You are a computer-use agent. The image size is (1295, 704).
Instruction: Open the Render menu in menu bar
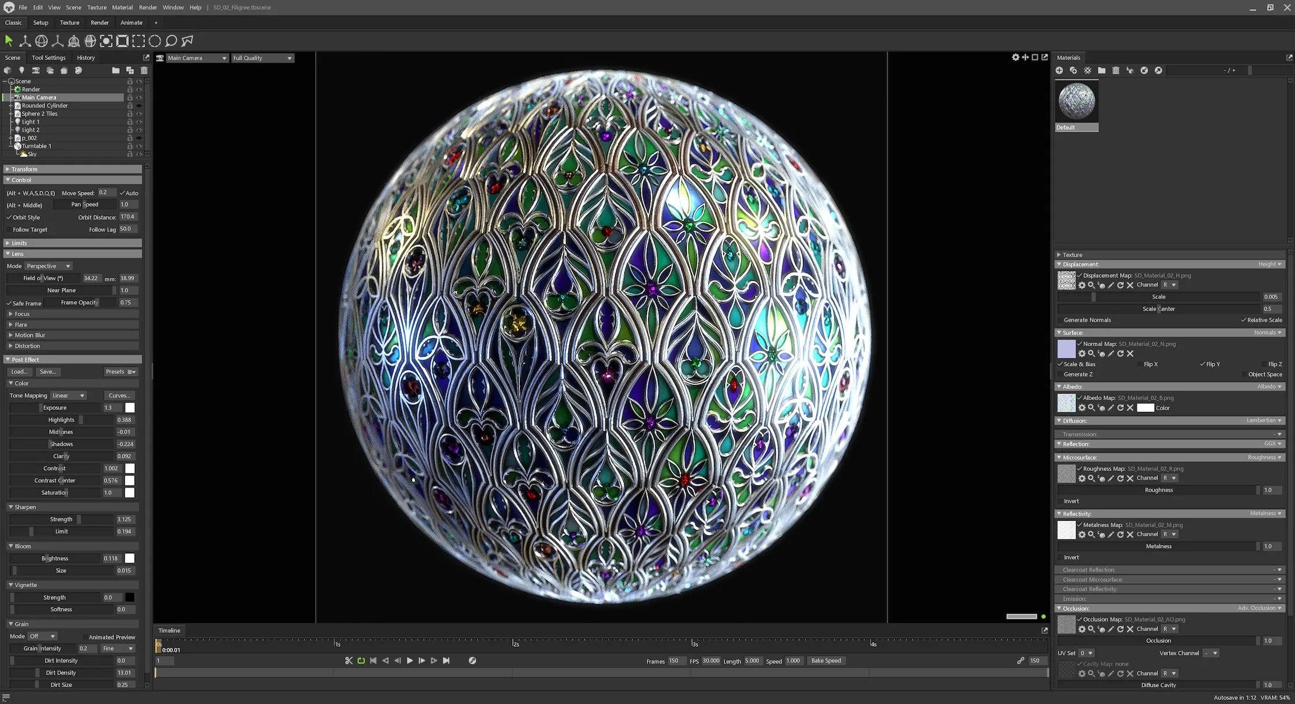coord(148,8)
